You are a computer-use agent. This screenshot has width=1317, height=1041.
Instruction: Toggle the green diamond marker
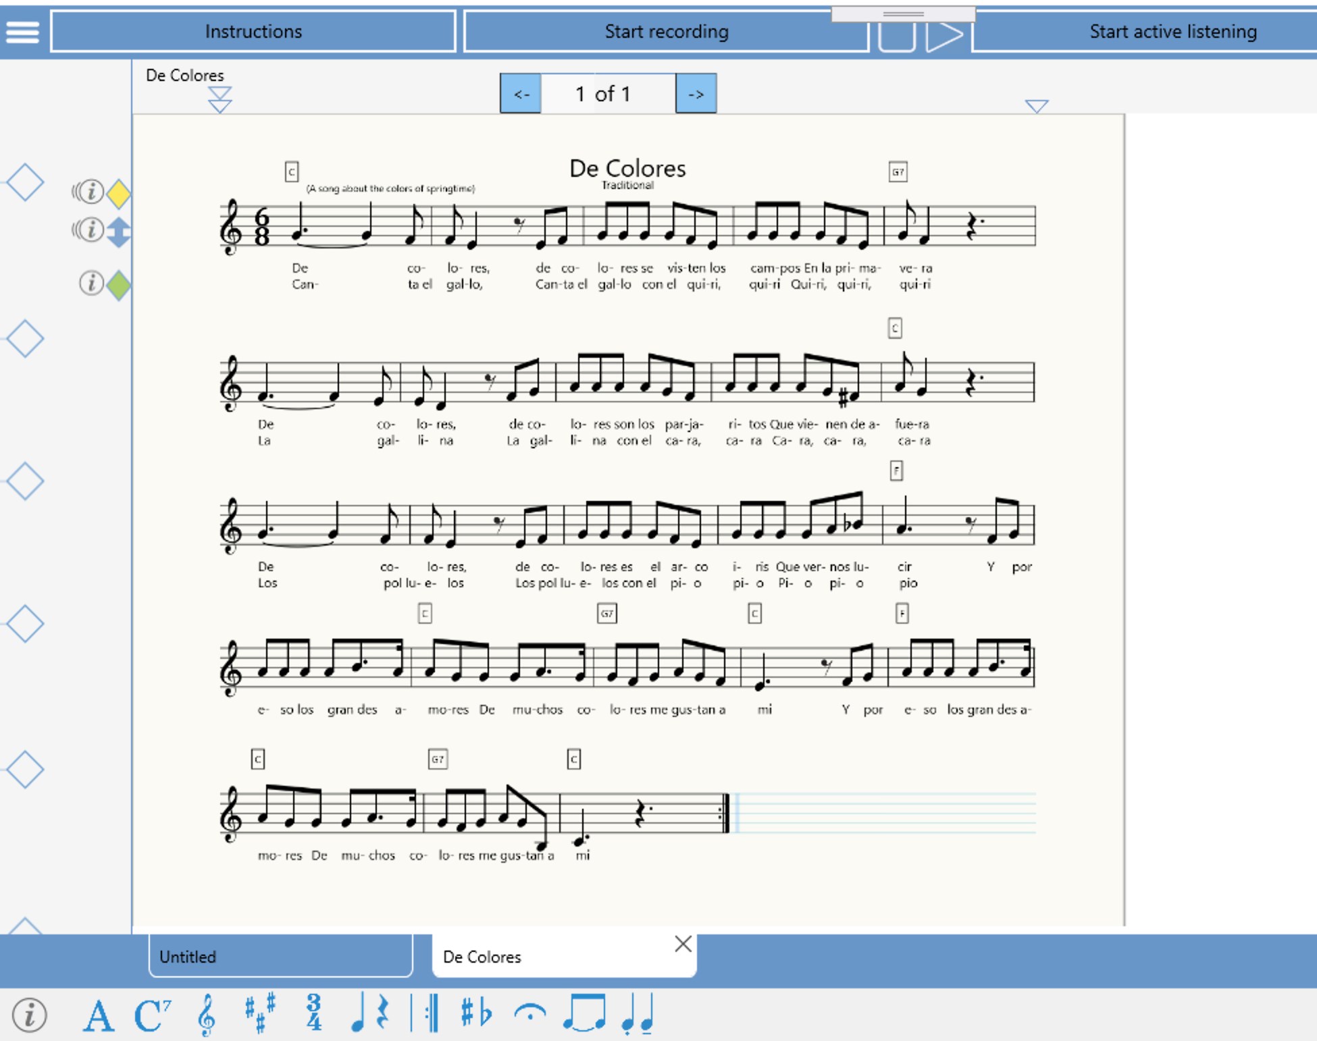point(119,285)
